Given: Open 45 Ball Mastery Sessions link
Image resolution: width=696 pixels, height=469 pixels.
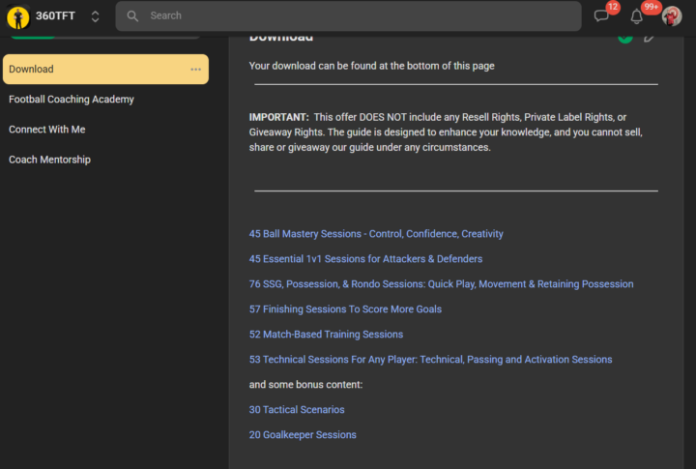Looking at the screenshot, I should pyautogui.click(x=376, y=234).
